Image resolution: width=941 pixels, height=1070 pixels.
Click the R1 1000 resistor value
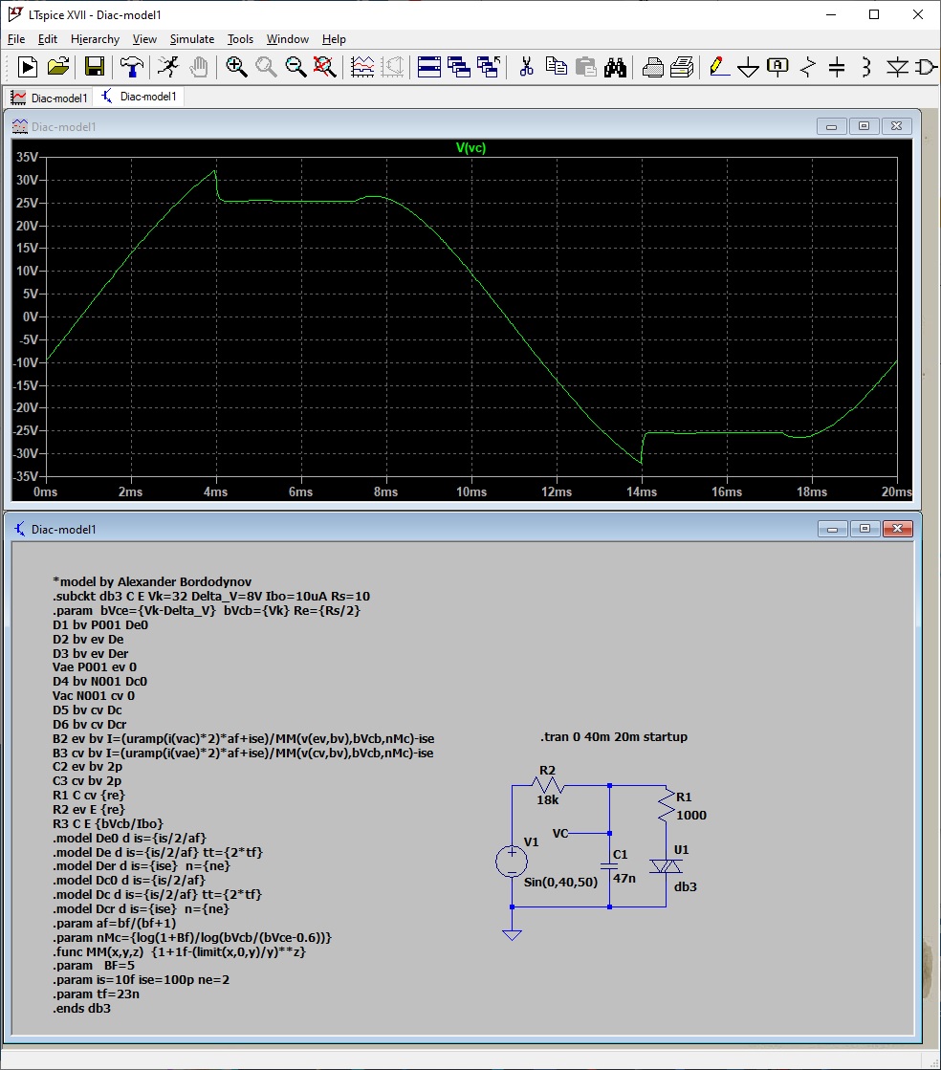tap(691, 816)
